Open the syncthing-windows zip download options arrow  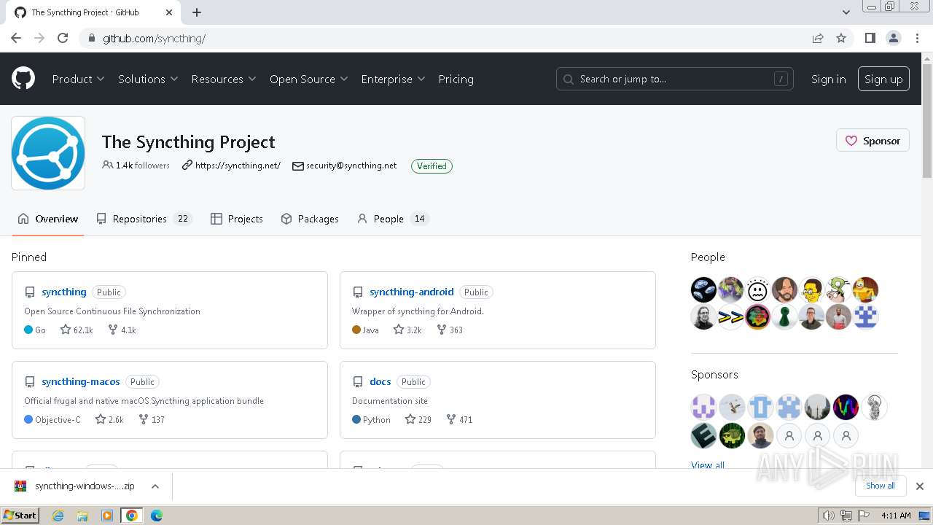[155, 486]
